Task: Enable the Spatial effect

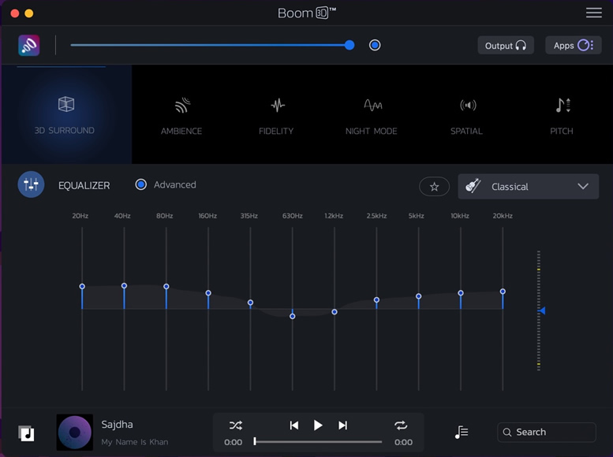Action: click(x=467, y=116)
